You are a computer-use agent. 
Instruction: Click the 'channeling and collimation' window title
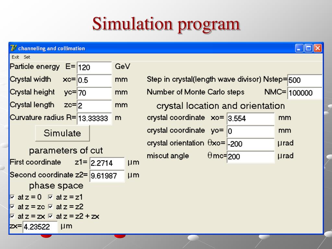click(x=52, y=49)
